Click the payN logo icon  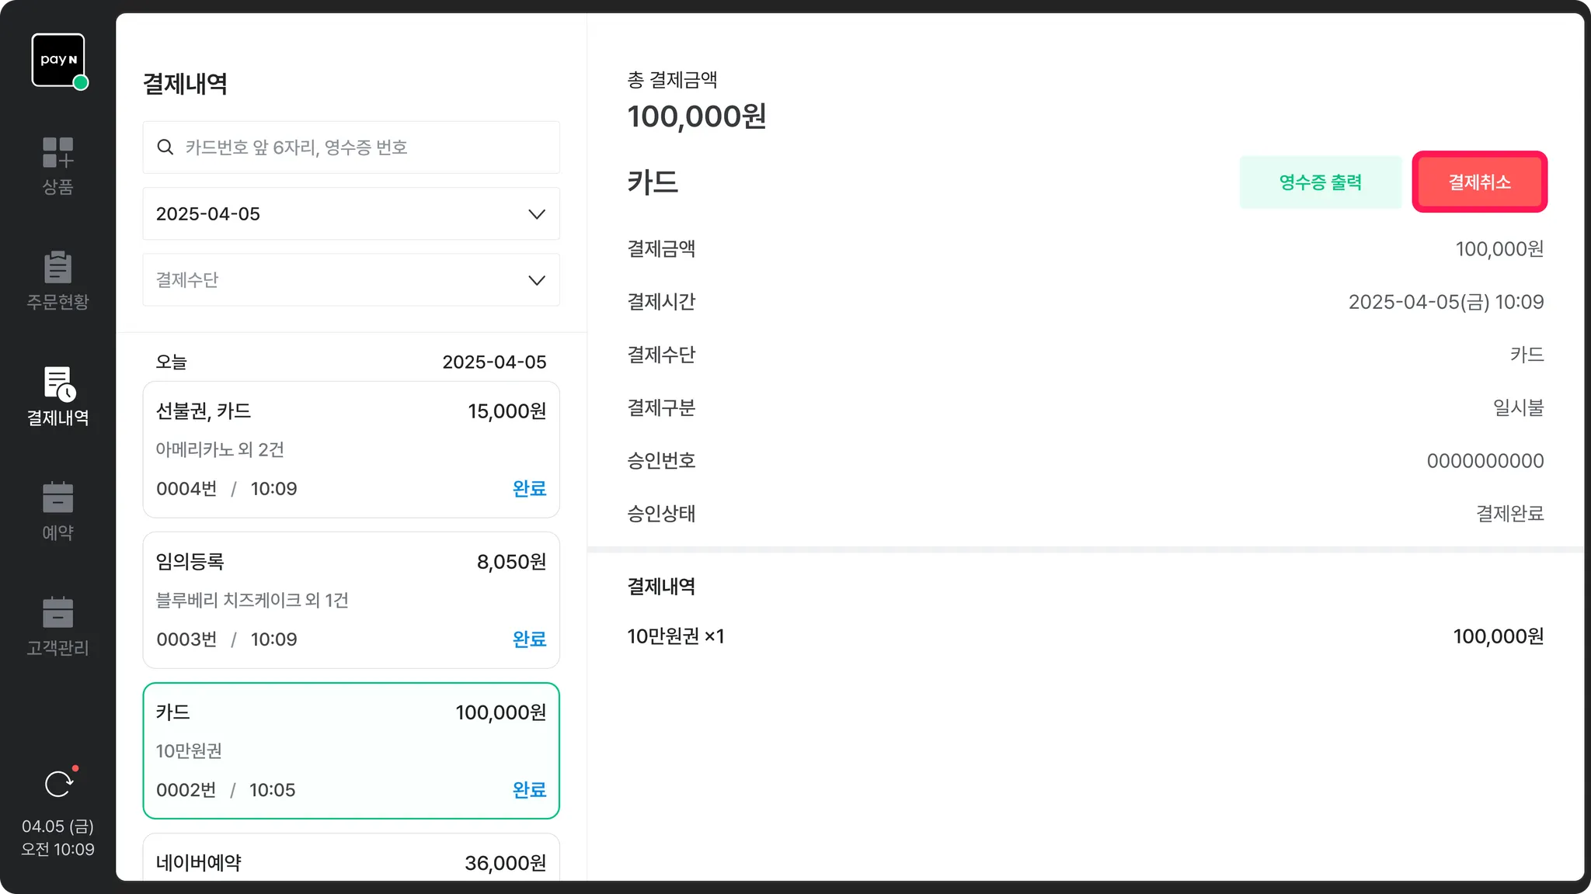pyautogui.click(x=58, y=60)
